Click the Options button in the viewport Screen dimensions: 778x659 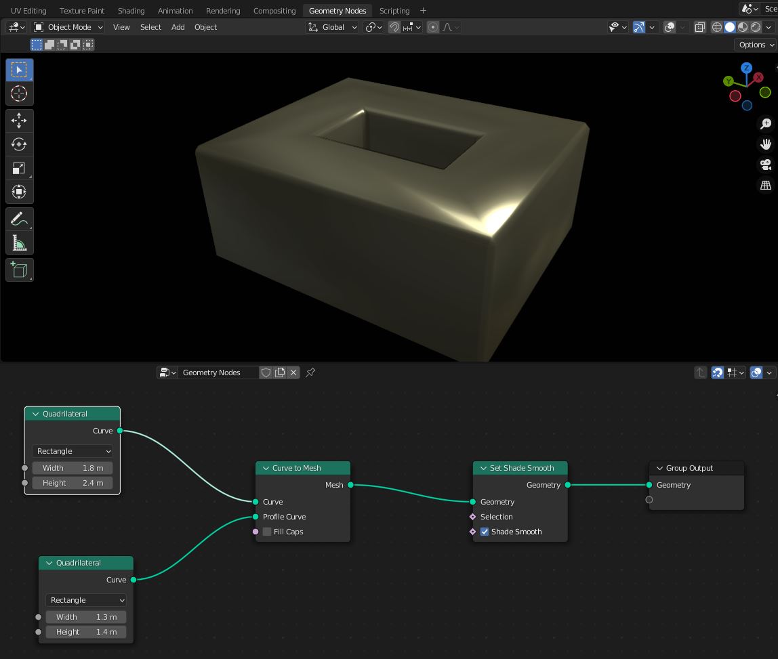pos(754,45)
